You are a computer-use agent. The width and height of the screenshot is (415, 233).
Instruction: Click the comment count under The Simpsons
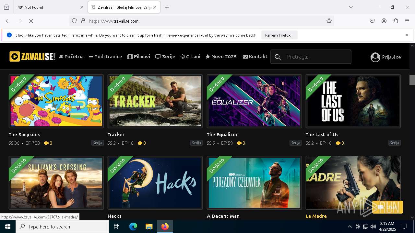[x=48, y=143]
